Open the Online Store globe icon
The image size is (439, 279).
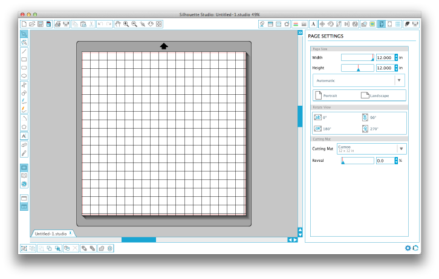[24, 184]
